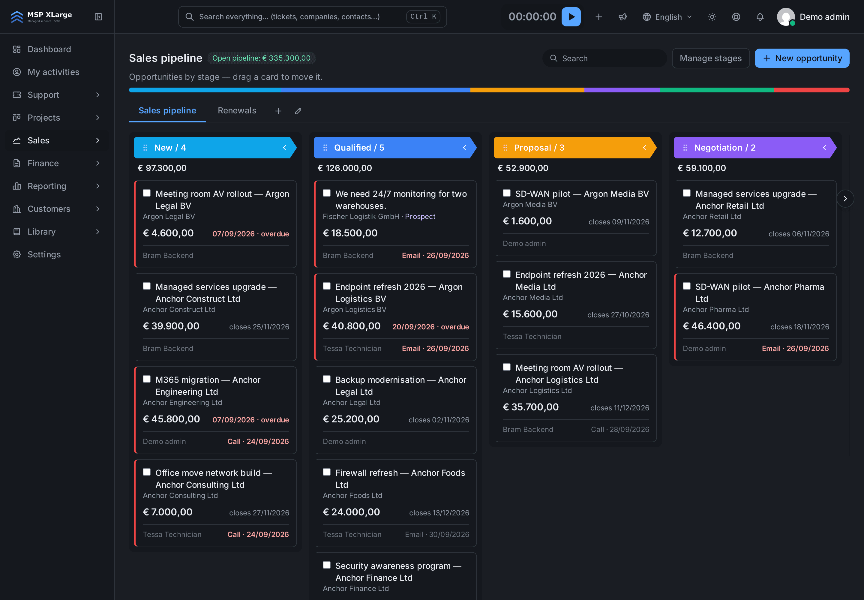Tick the 24/7 monitoring warehouses opportunity checkbox

point(327,193)
